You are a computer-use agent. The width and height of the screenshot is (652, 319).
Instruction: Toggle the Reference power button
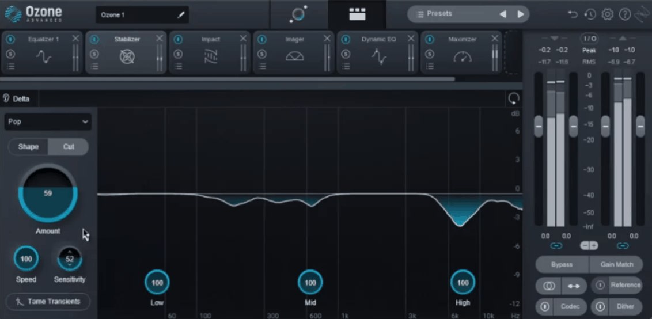pyautogui.click(x=600, y=285)
